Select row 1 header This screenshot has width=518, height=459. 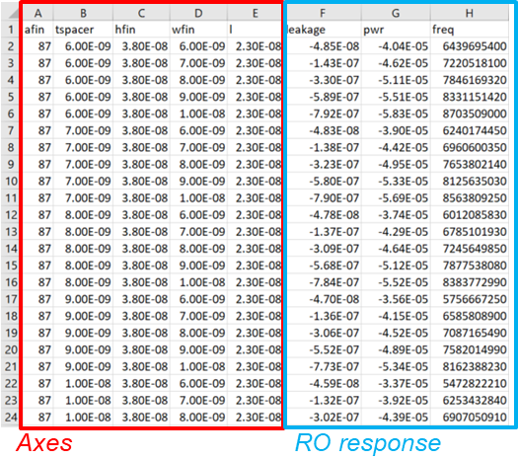(x=11, y=30)
